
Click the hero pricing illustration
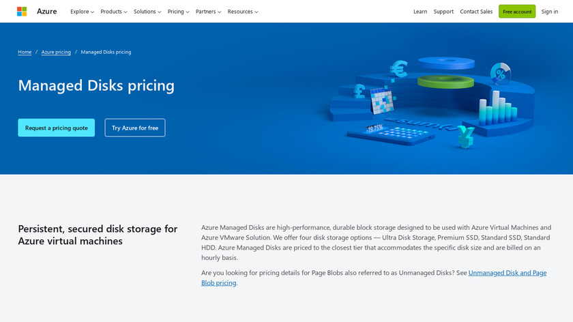(431, 102)
